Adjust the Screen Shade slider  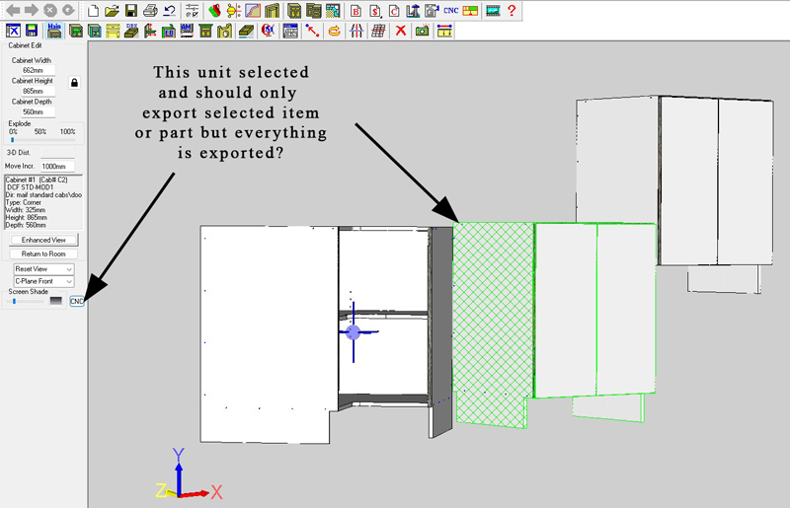(x=26, y=301)
